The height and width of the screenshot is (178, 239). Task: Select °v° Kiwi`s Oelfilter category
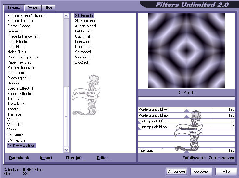pos(21,146)
